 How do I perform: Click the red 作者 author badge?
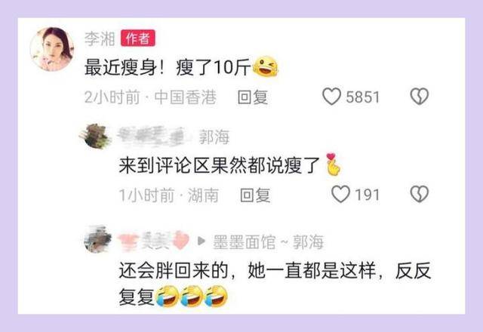[137, 38]
